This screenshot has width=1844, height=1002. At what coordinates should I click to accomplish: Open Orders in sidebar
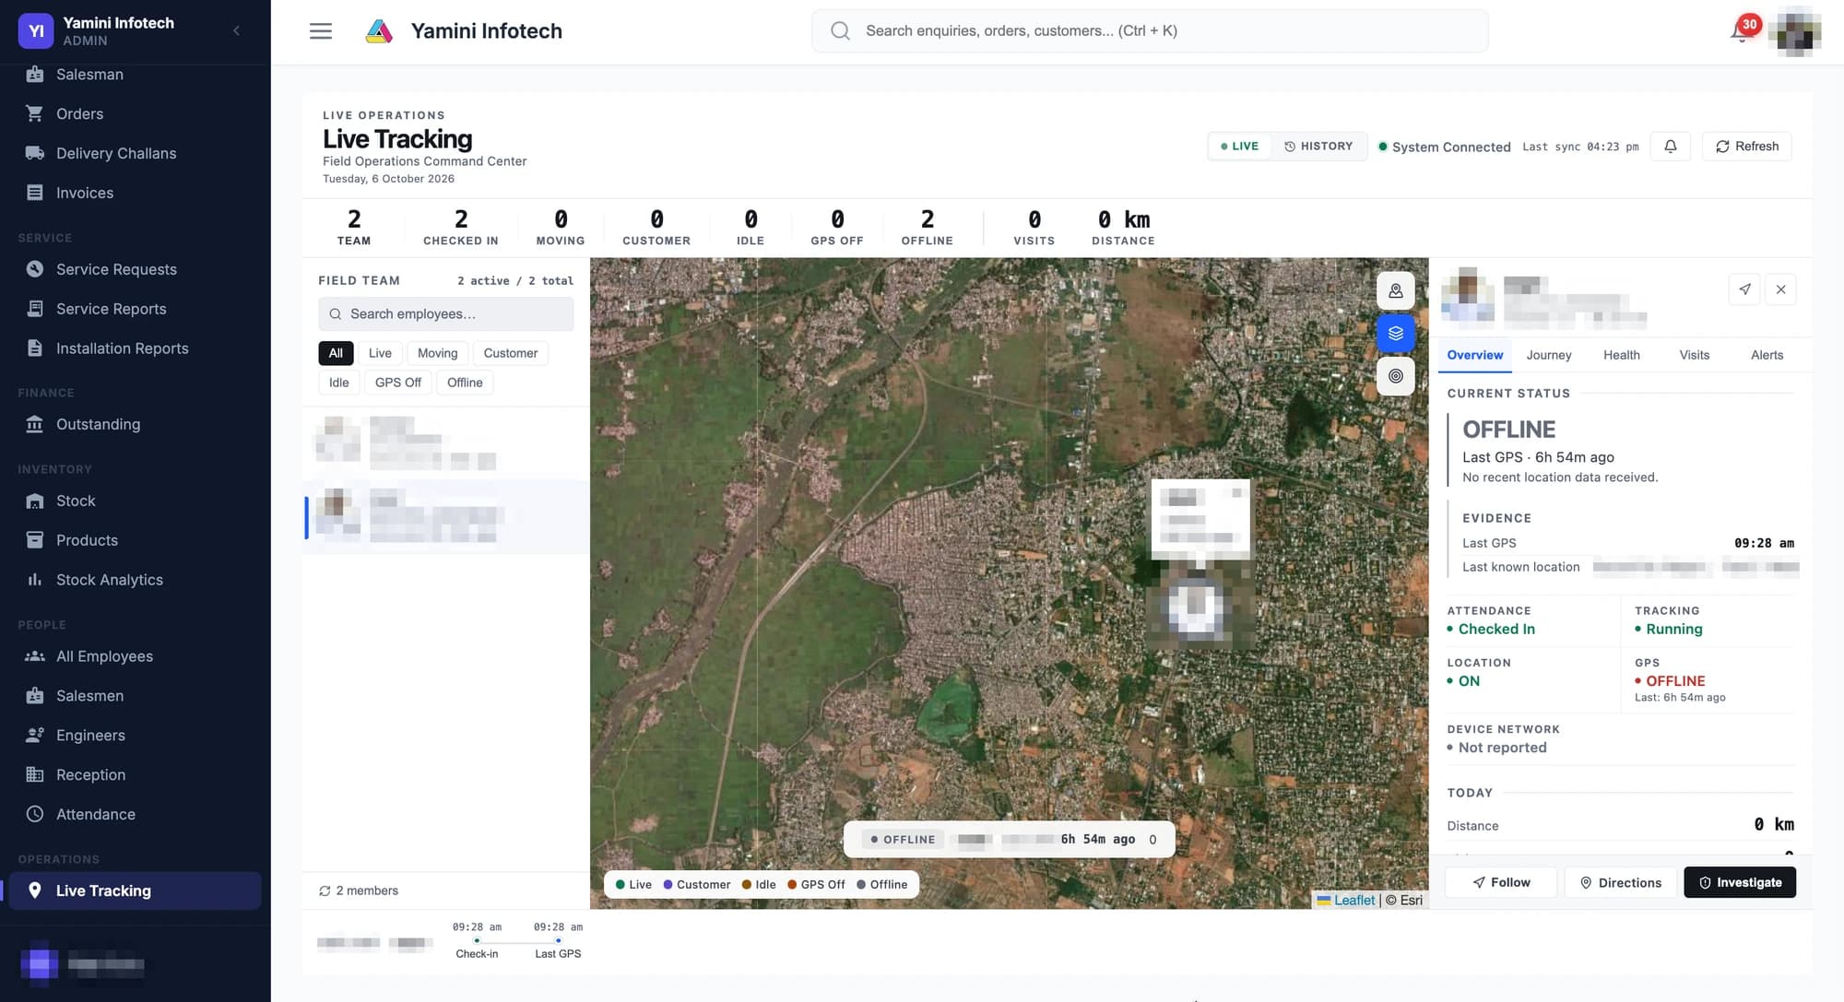click(x=136, y=114)
